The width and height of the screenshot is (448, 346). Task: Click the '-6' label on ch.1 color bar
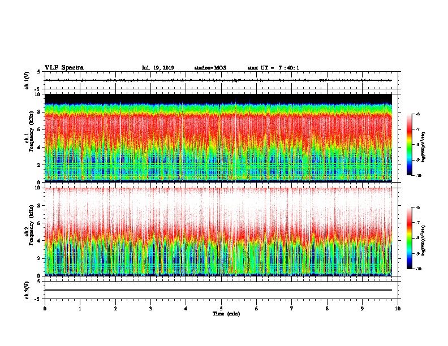click(417, 114)
